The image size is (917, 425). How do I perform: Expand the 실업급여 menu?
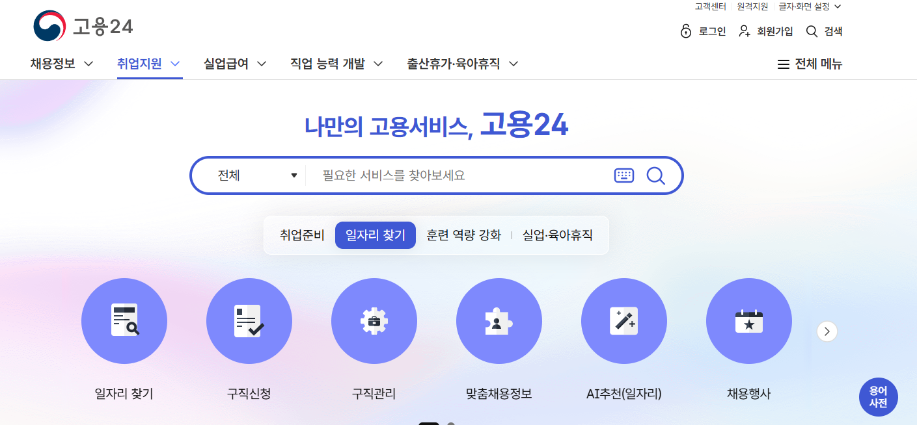[x=235, y=64]
